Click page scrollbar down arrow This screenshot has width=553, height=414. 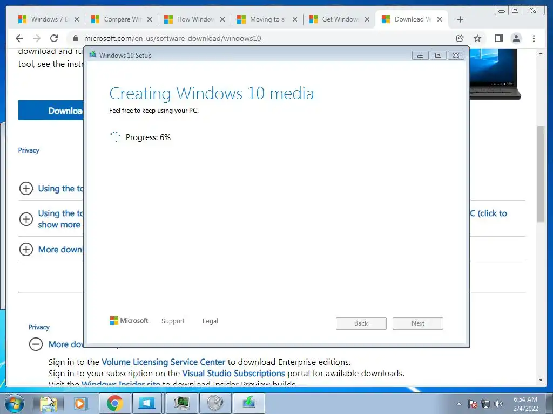[x=541, y=380]
